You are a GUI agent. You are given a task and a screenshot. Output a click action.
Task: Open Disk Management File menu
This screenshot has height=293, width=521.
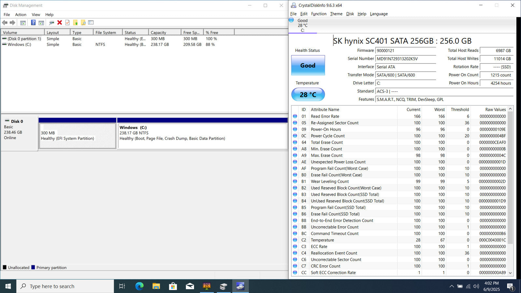pyautogui.click(x=7, y=15)
